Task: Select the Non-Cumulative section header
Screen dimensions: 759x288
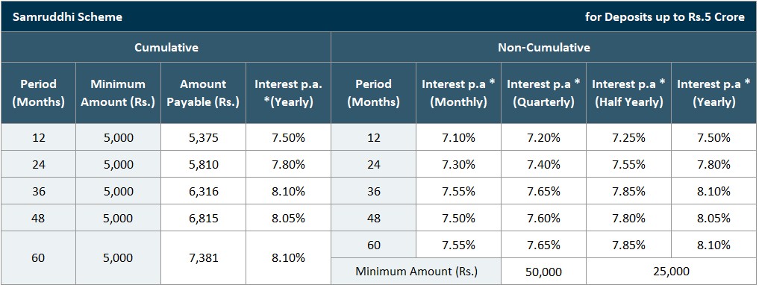Action: coord(544,48)
